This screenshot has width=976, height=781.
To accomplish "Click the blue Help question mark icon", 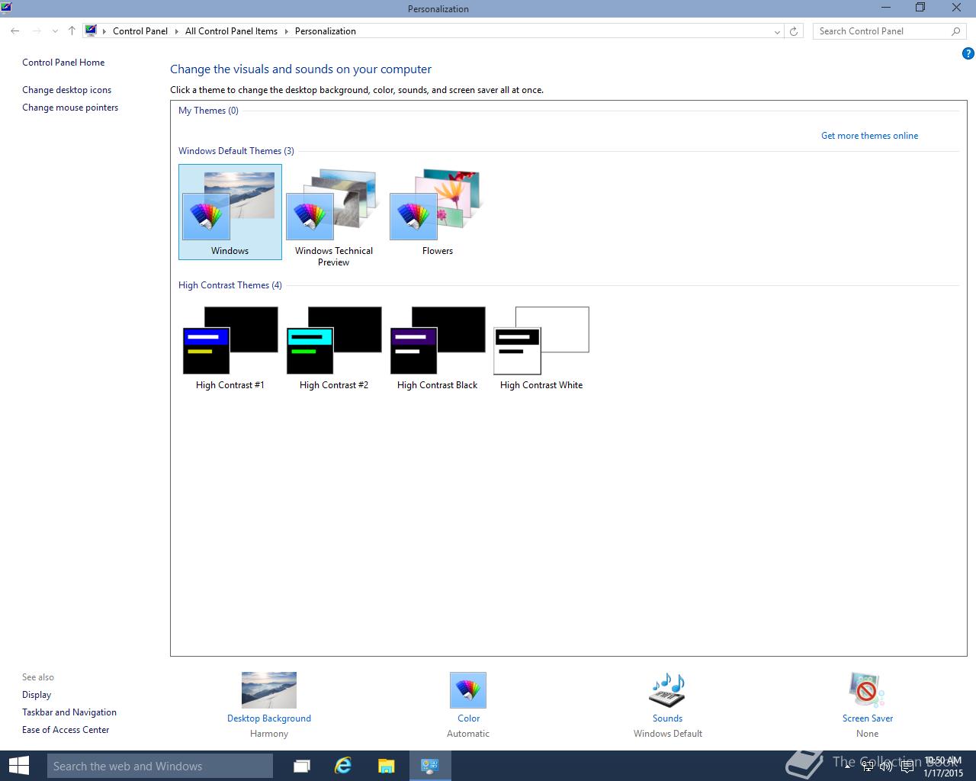I will (968, 53).
